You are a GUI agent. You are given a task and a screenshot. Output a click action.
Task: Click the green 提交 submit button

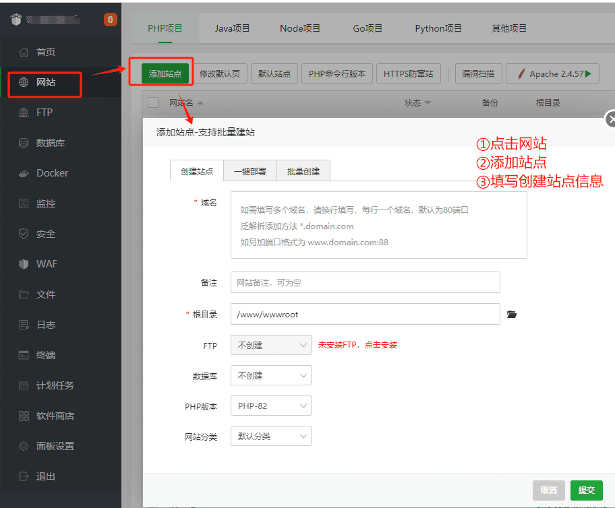tap(586, 490)
